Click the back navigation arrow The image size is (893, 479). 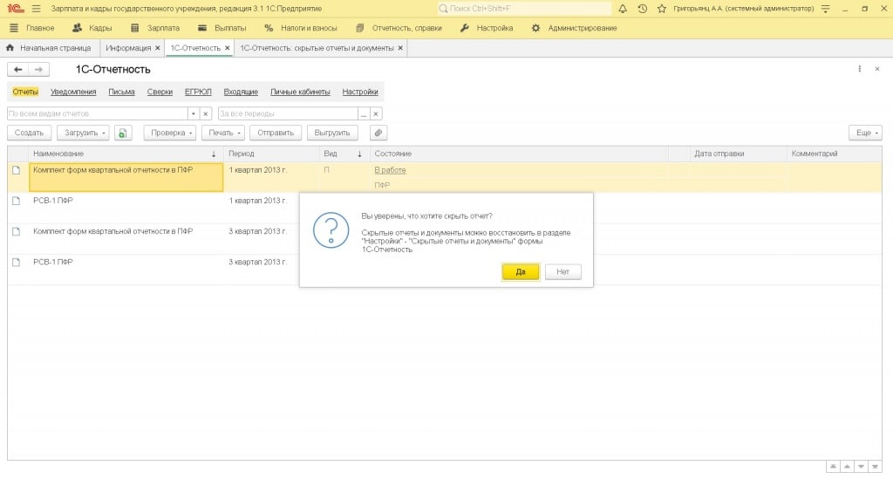[17, 69]
